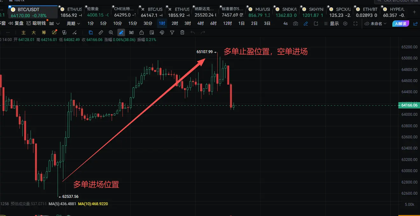This screenshot has width=420, height=216.
Task: Open the 显示 display settings
Action: click(331, 24)
